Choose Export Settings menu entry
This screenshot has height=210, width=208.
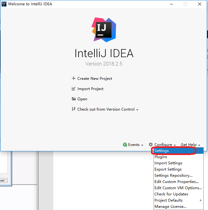179,169
